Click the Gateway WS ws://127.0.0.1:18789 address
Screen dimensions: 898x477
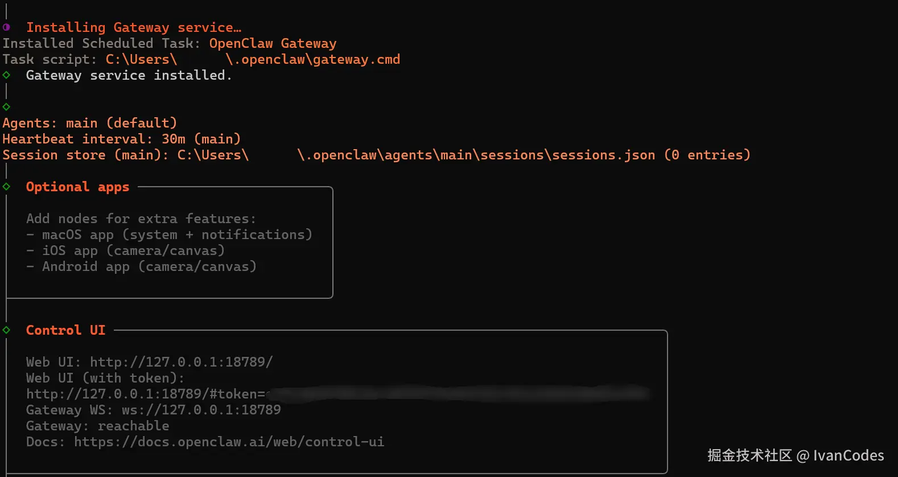[201, 410]
